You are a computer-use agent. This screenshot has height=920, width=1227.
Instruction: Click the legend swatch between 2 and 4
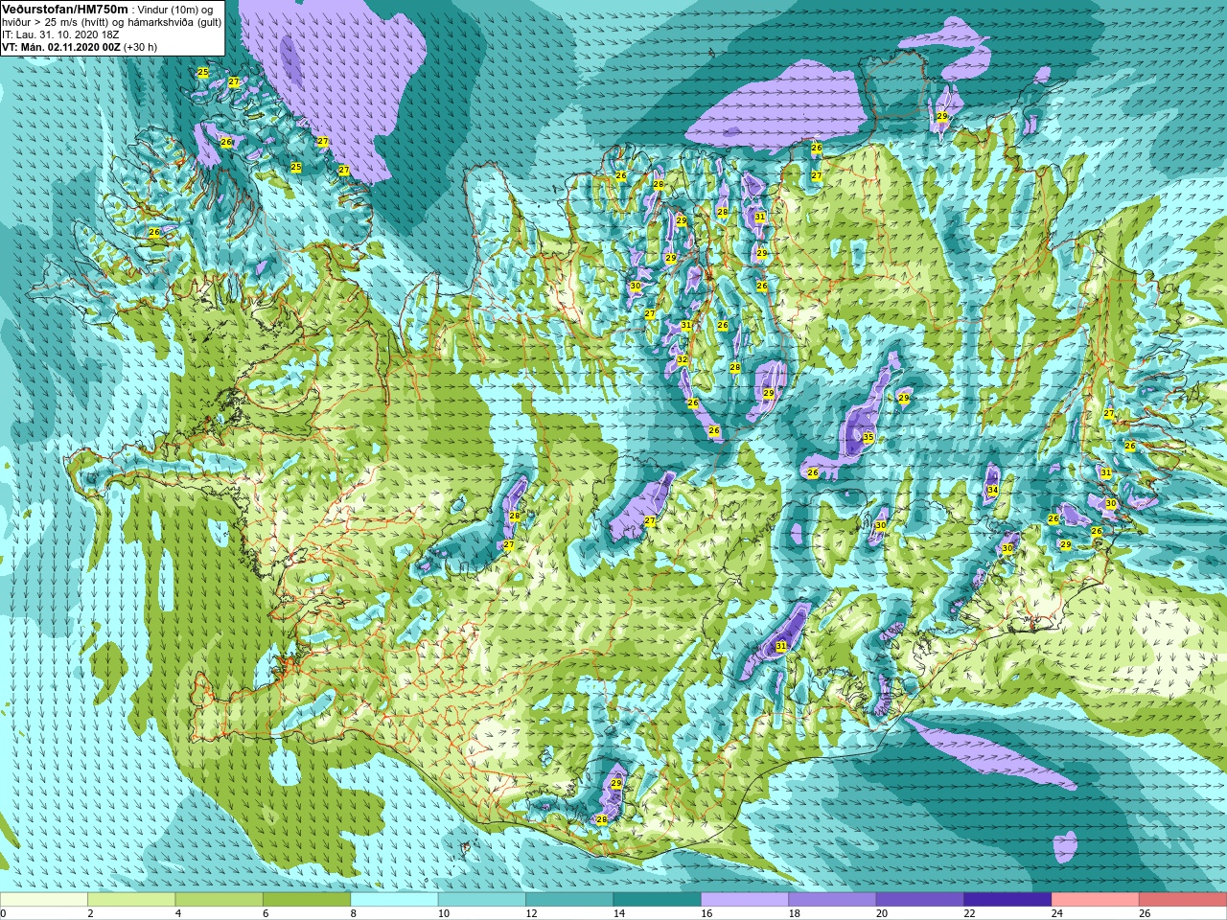click(x=131, y=900)
